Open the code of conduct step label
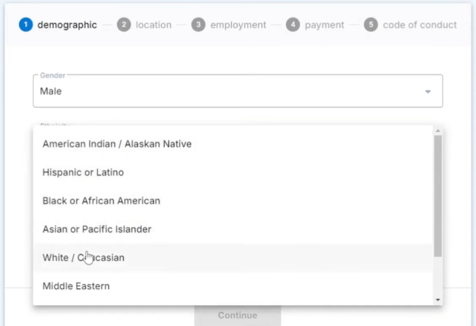 tap(419, 25)
